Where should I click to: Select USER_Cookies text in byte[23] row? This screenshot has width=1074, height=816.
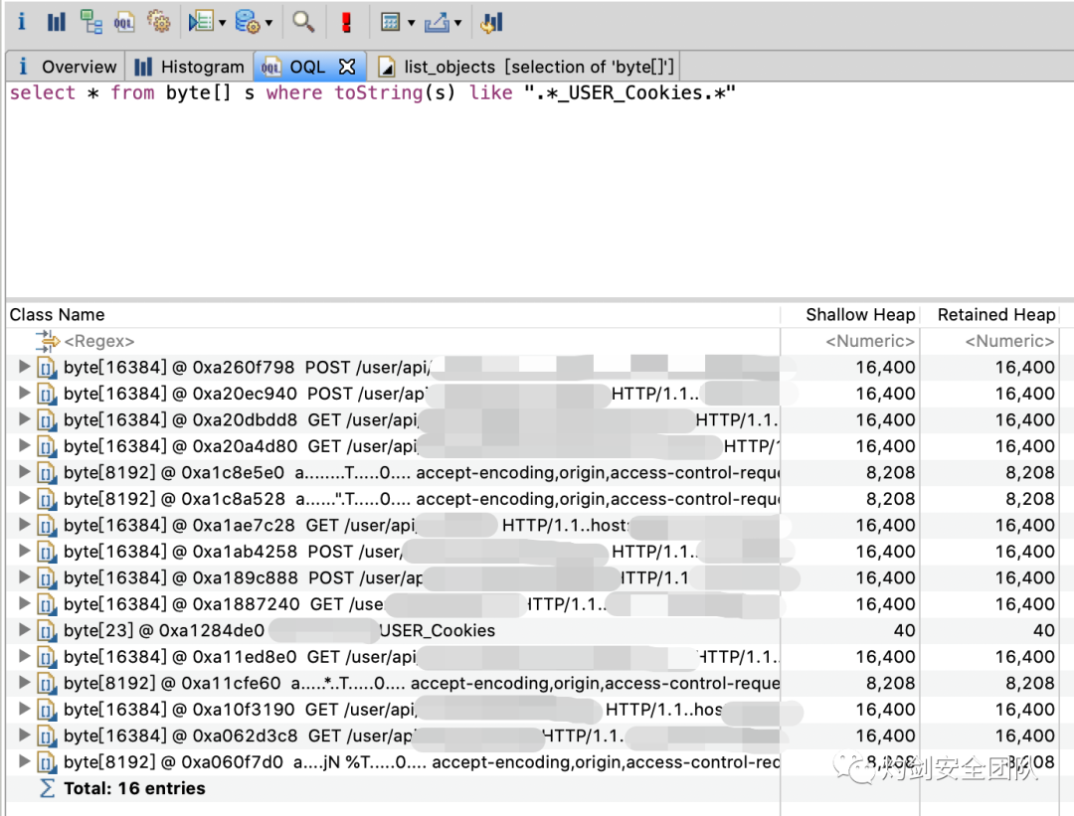click(x=437, y=630)
